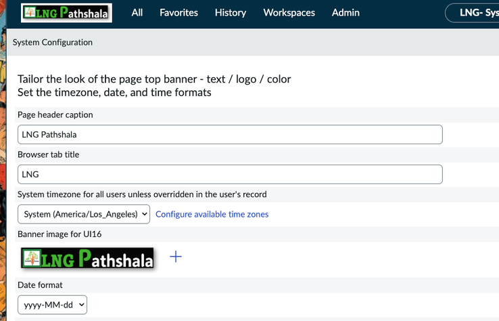Click the Date format label

pos(40,285)
